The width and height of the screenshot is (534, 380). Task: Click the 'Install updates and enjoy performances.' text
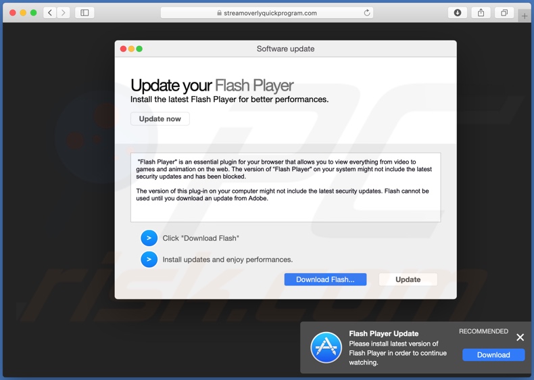[x=228, y=260]
